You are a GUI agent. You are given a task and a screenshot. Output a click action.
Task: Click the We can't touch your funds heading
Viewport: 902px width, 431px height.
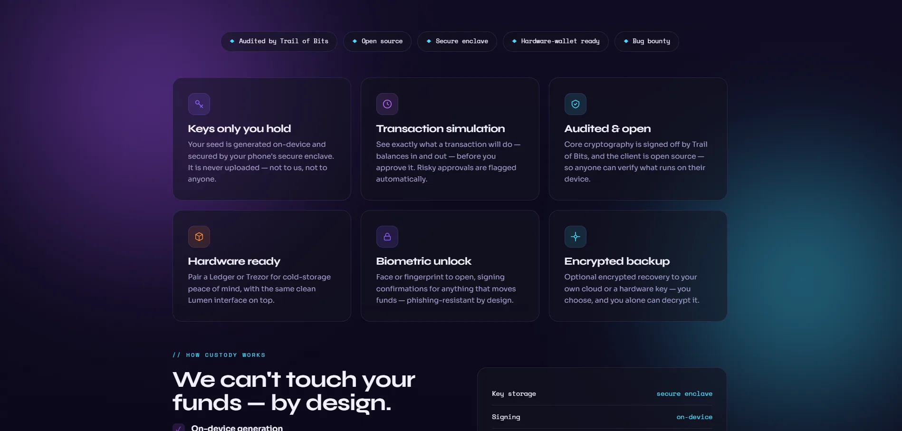point(294,391)
